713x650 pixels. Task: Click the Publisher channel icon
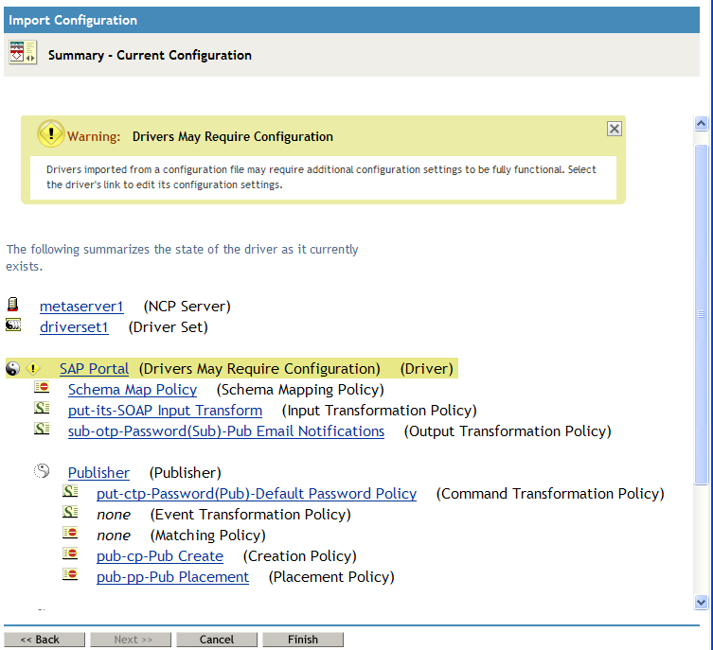pos(42,471)
